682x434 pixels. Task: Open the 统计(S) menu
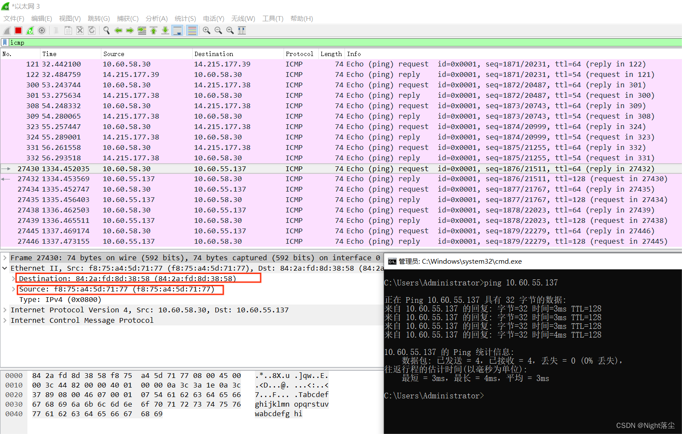185,19
